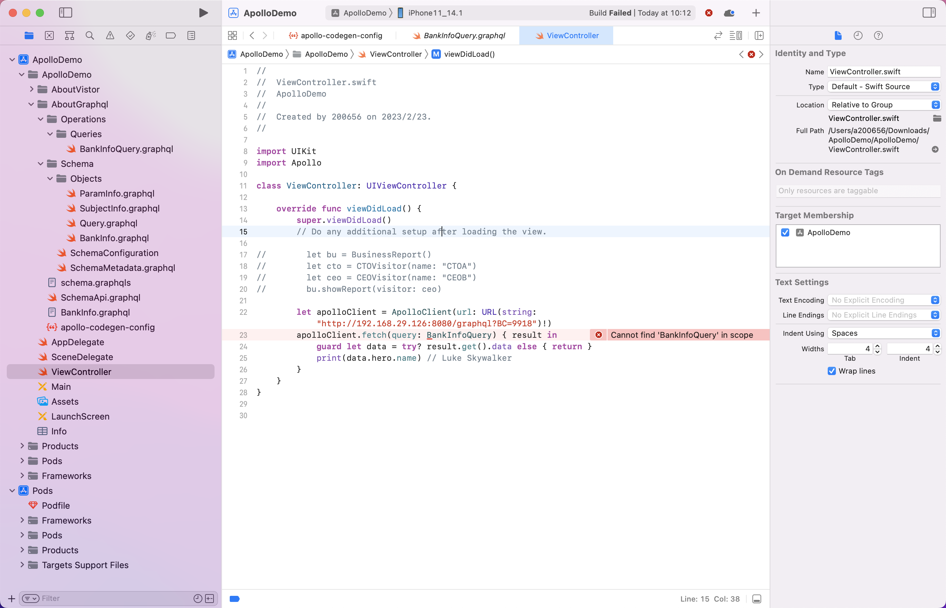Show the Source Control navigator
The width and height of the screenshot is (946, 608).
pos(49,35)
